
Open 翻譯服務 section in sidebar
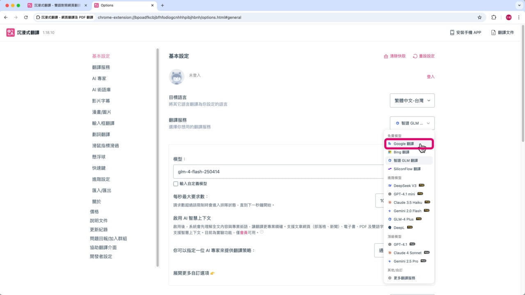click(101, 67)
